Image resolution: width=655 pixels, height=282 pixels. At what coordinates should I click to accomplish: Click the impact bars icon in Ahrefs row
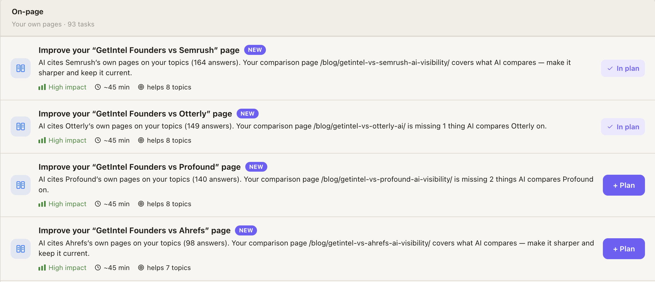coord(42,268)
